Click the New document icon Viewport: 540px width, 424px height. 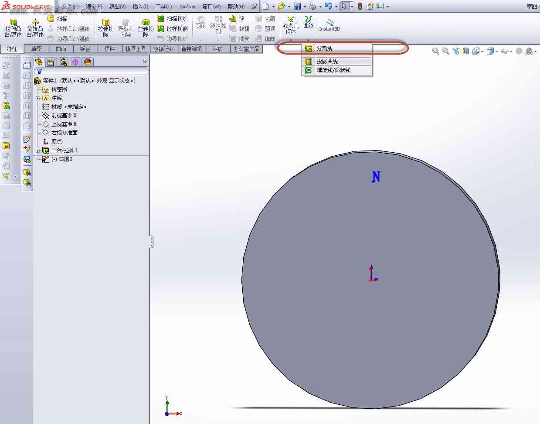click(265, 6)
